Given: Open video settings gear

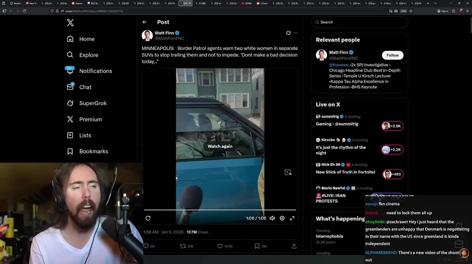Looking at the screenshot, I should point(282,218).
